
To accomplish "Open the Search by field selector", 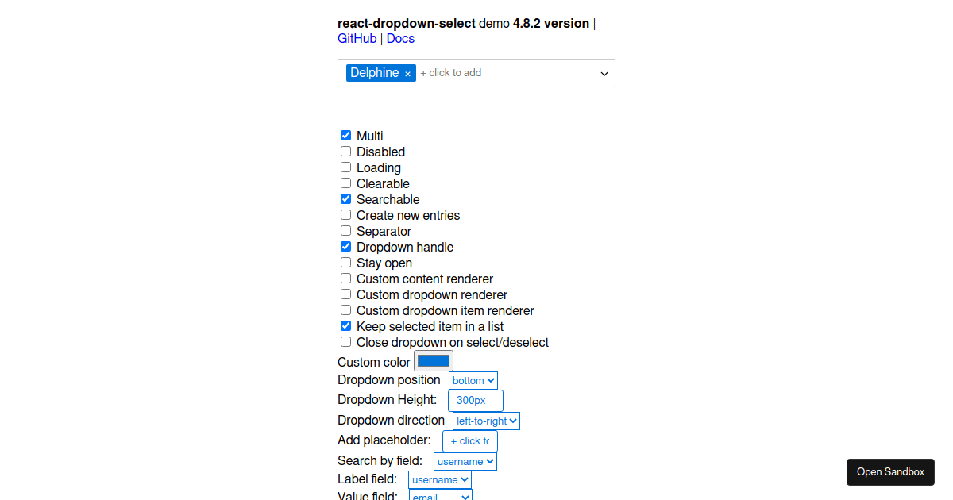I will pos(465,461).
